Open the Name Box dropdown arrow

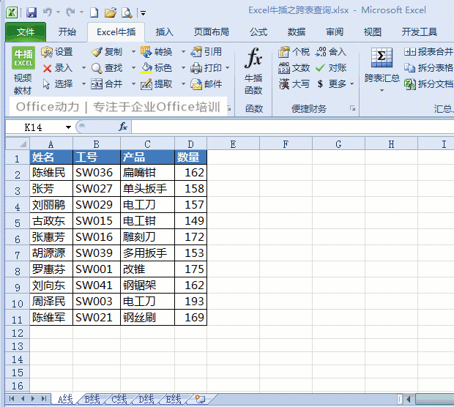(68, 127)
